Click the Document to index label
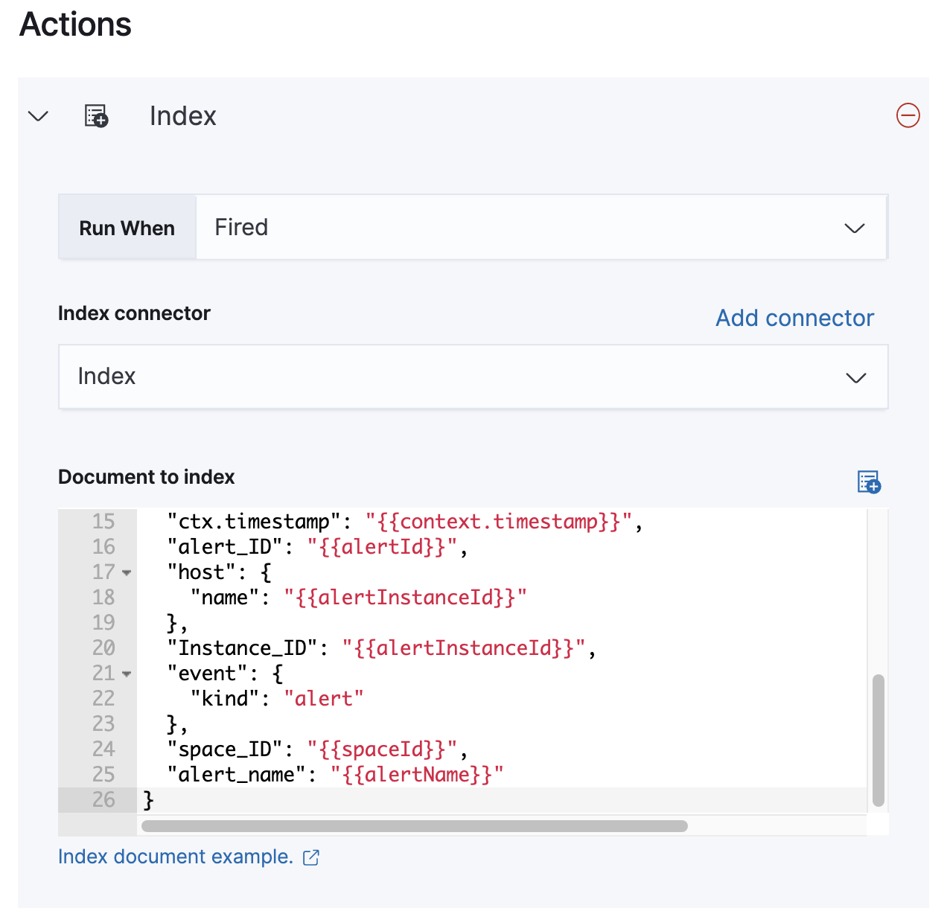 [147, 477]
